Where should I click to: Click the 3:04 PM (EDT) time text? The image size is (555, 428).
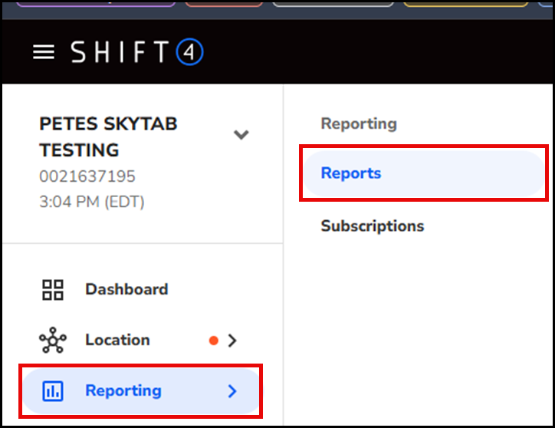tap(92, 202)
